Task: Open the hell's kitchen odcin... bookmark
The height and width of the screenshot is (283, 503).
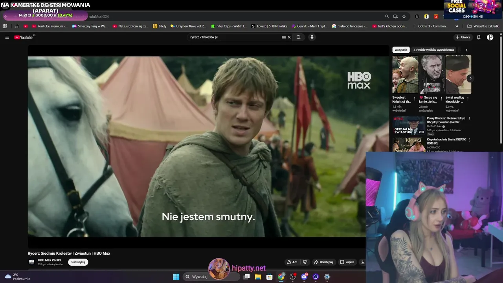Action: coord(389,26)
